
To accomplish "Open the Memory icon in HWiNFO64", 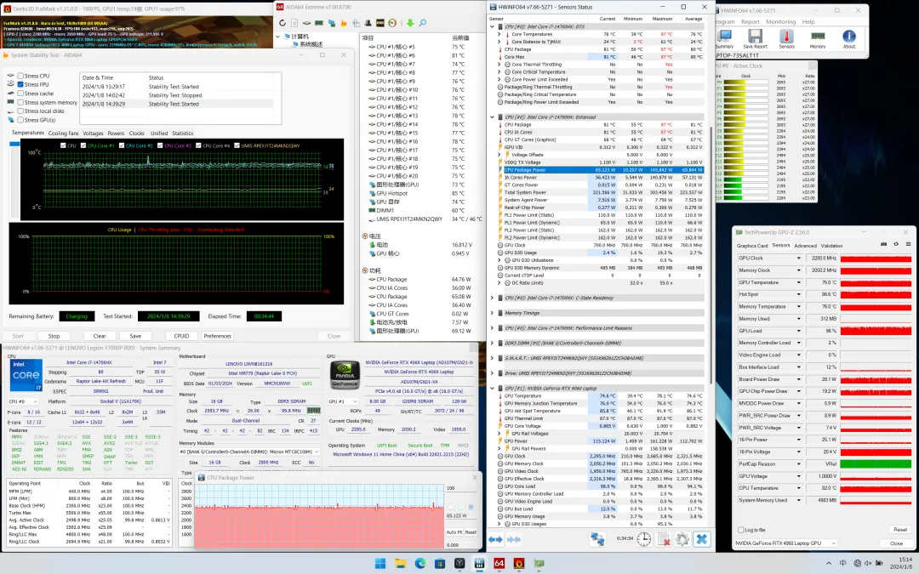I will pos(817,37).
